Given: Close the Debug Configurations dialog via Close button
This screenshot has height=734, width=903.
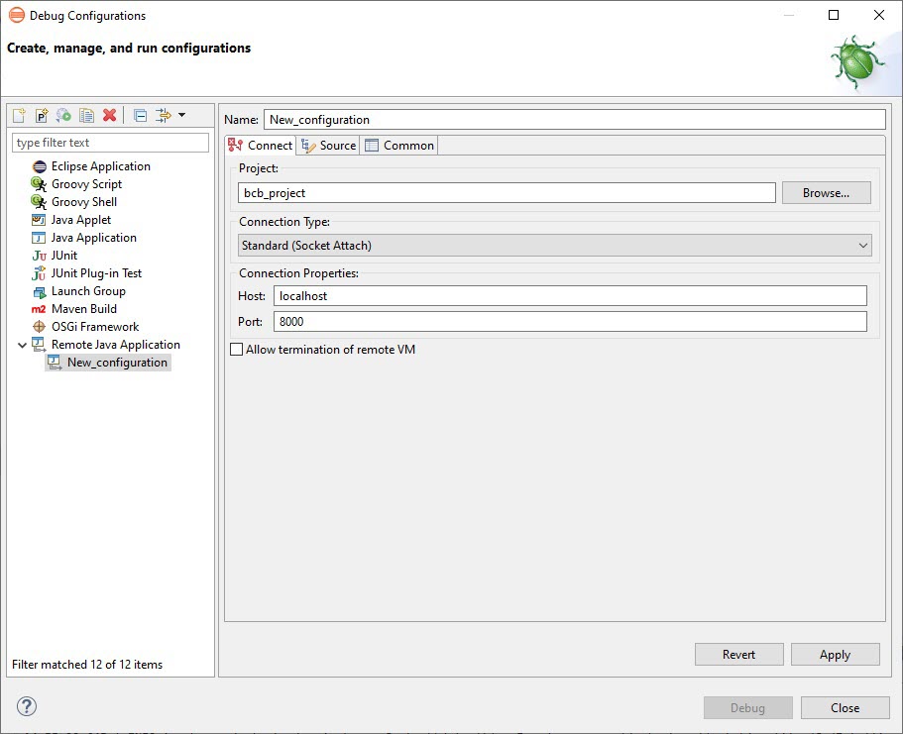Looking at the screenshot, I should 845,708.
